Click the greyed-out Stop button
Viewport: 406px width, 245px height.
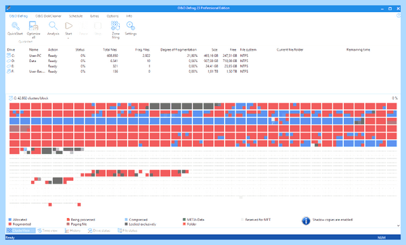tap(98, 28)
